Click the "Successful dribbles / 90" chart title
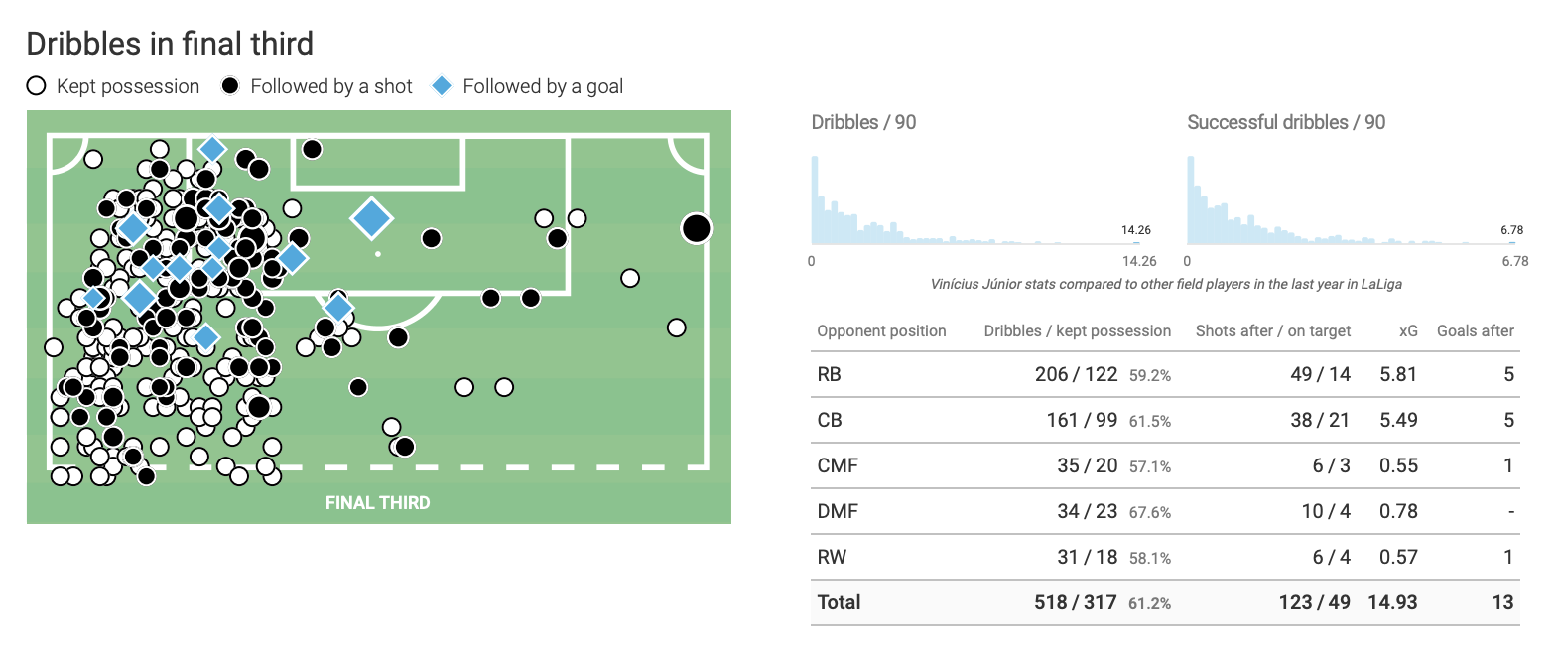Viewport: 1558px width, 655px height. coord(1286,122)
